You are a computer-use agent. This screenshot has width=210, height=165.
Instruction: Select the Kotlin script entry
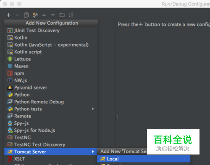(x=51, y=52)
